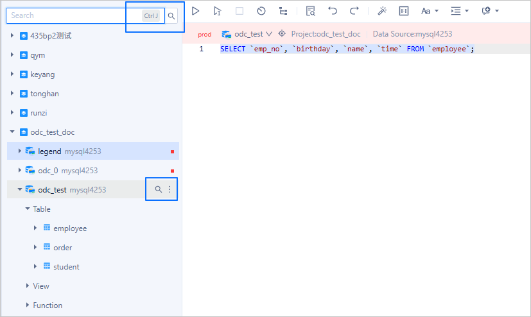Open the text case Aa dropdown
Viewport: 531px width, 317px height.
429,11
